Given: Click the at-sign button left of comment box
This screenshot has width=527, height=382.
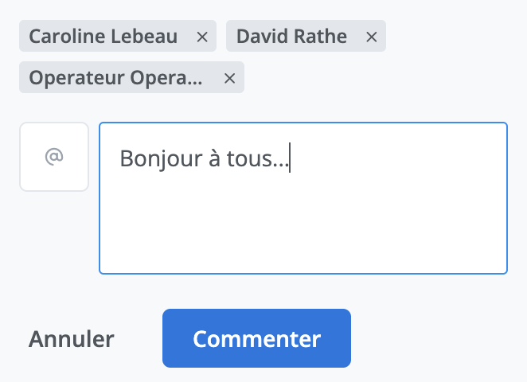Looking at the screenshot, I should (x=54, y=157).
